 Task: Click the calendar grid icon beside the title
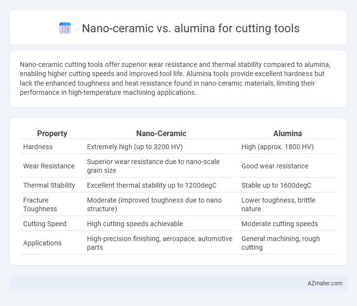[65, 28]
